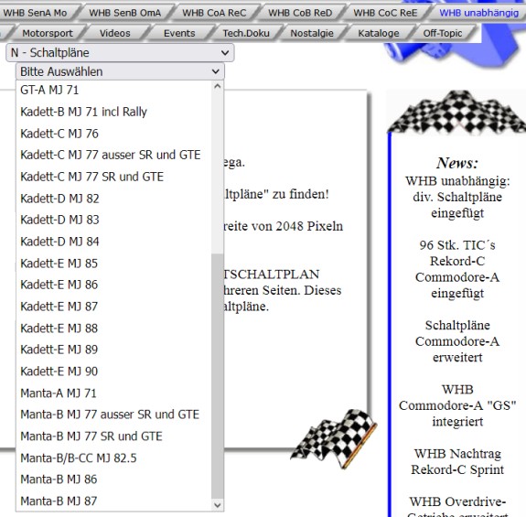Open the Motorsport tab
526x517 pixels.
point(48,33)
